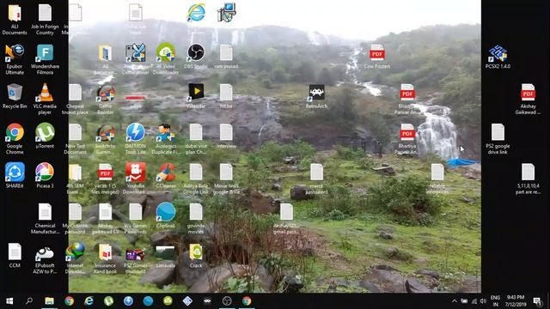Launch uTorrent desktop shortcut

coord(45,132)
